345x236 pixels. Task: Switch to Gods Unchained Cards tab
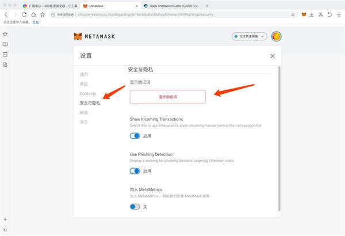pyautogui.click(x=171, y=6)
